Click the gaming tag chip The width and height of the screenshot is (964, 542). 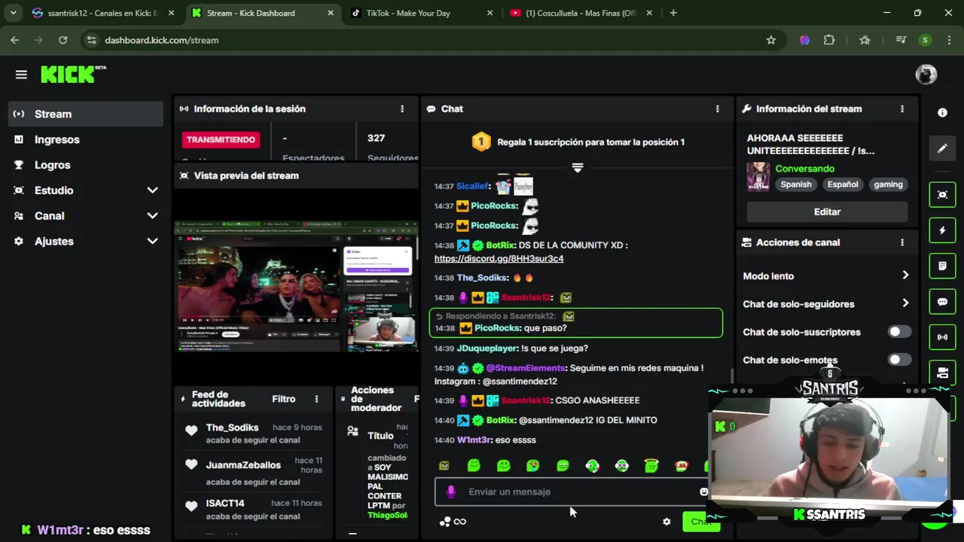tap(888, 184)
